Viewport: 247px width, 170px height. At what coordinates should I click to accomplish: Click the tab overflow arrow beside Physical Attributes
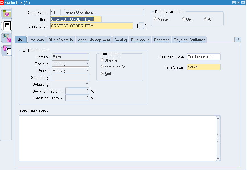point(238,39)
